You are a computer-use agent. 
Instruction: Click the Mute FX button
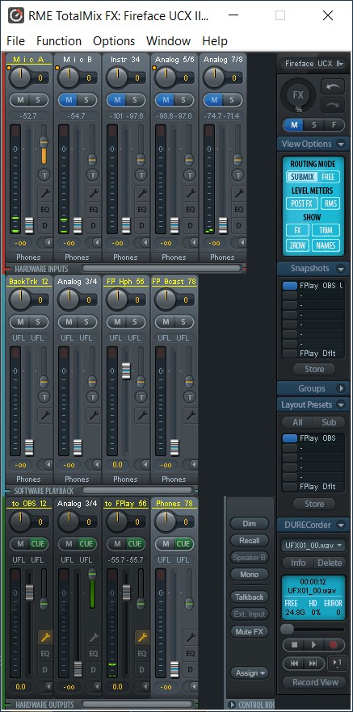pyautogui.click(x=250, y=631)
